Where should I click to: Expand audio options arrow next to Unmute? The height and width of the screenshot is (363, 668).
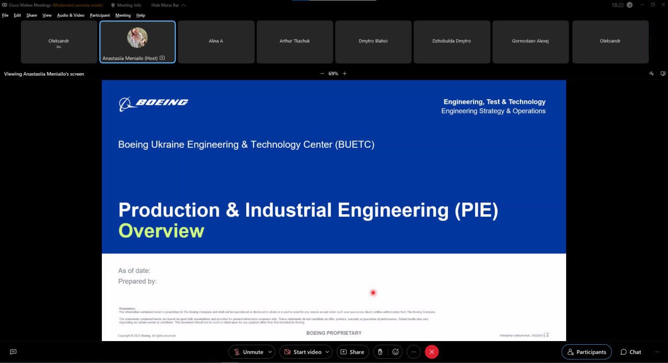[270, 352]
